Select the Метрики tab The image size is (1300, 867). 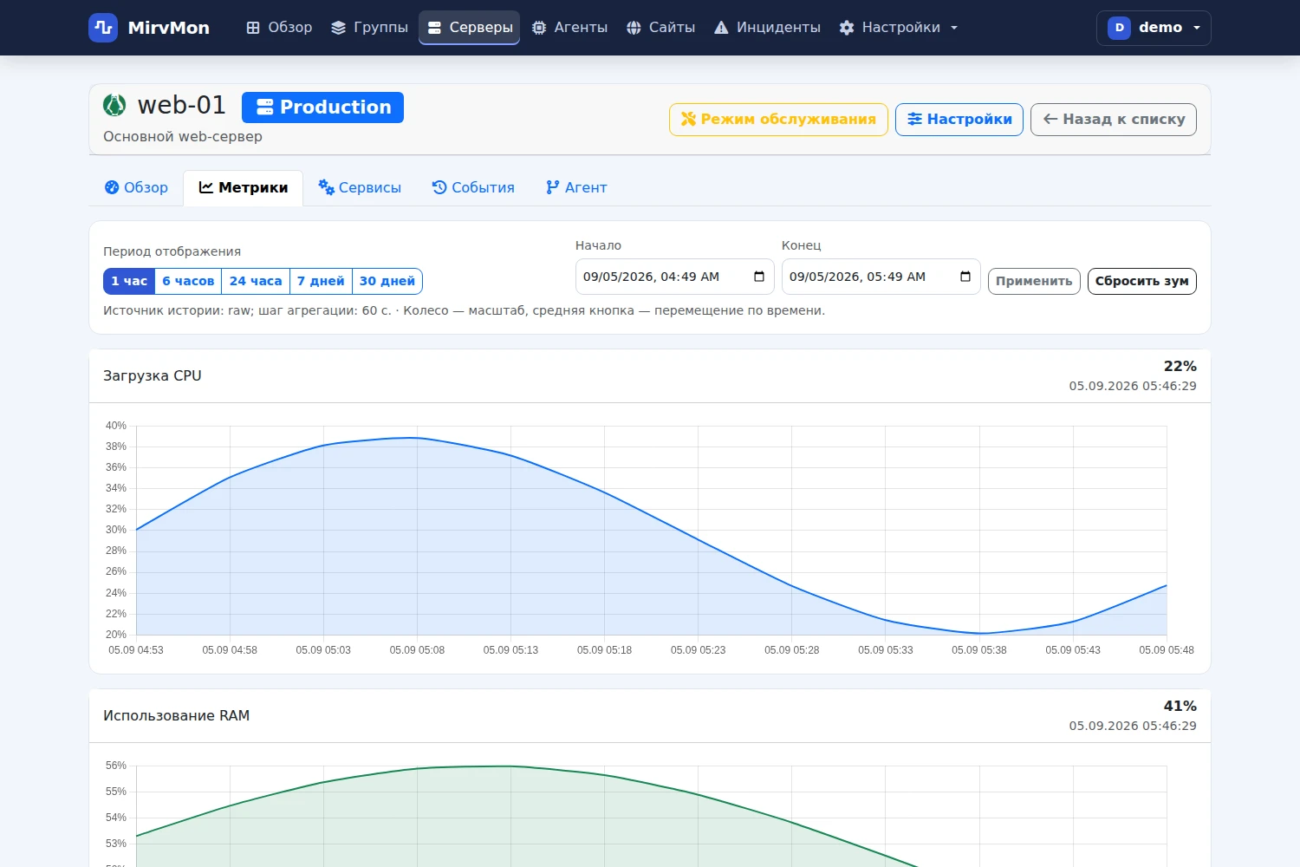pos(243,188)
